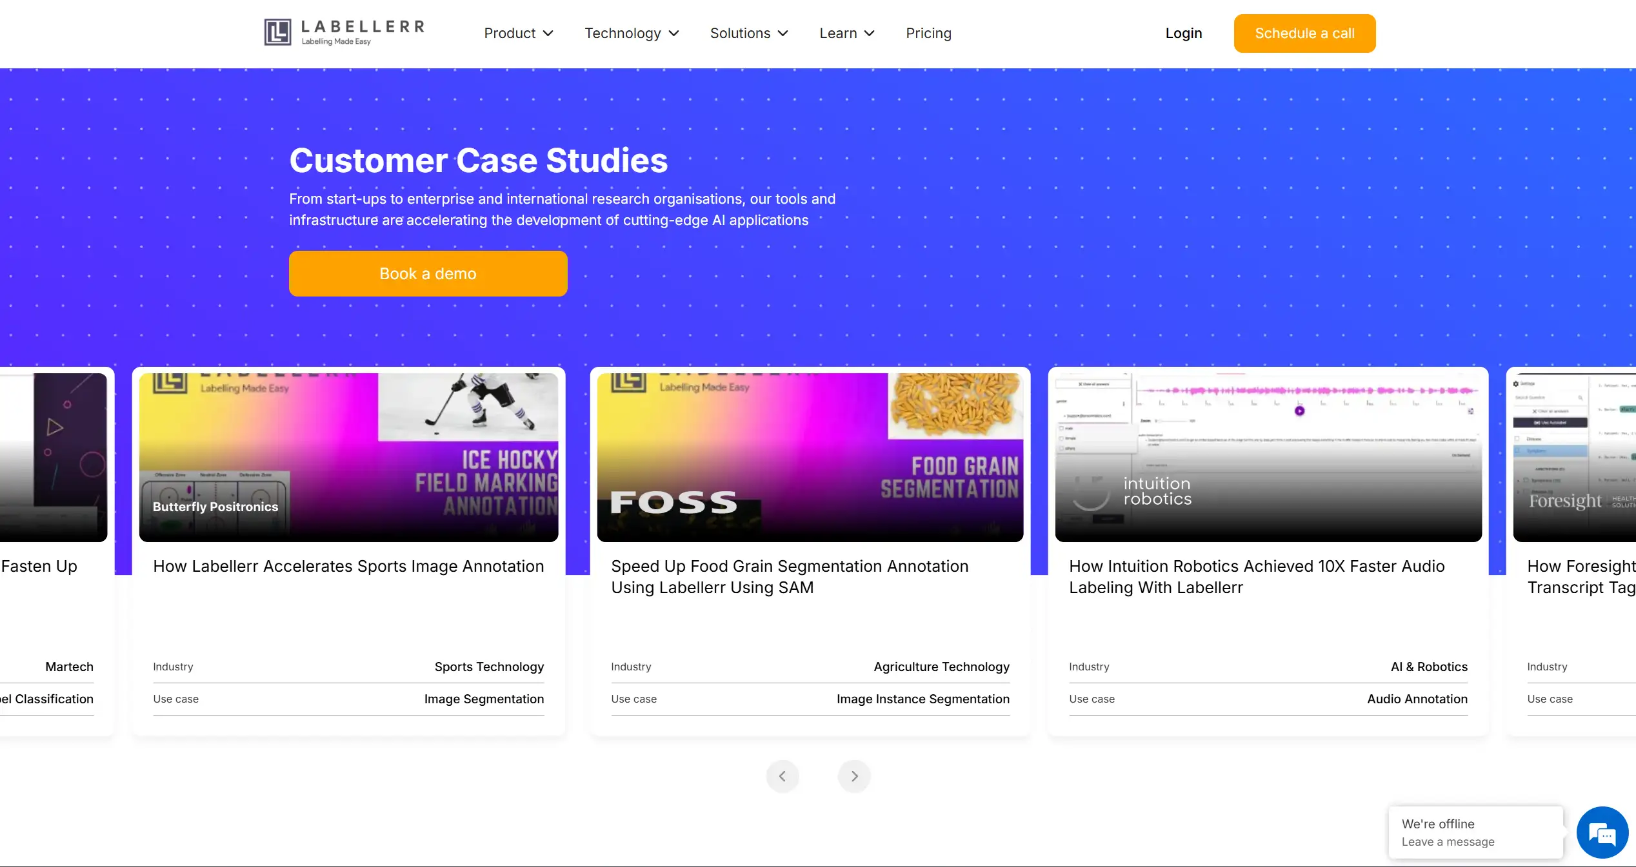Click the next carousel arrow
The width and height of the screenshot is (1636, 867).
854,776
